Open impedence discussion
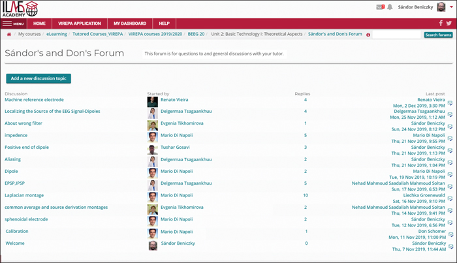Viewport: 457px width, 263px height. click(16, 135)
